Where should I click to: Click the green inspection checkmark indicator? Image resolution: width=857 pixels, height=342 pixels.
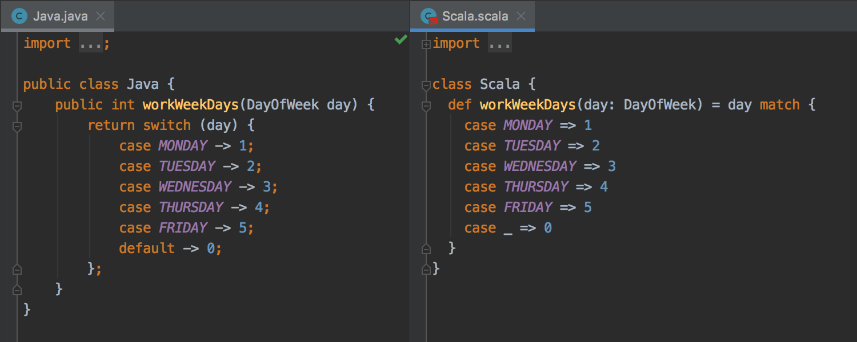pos(400,40)
